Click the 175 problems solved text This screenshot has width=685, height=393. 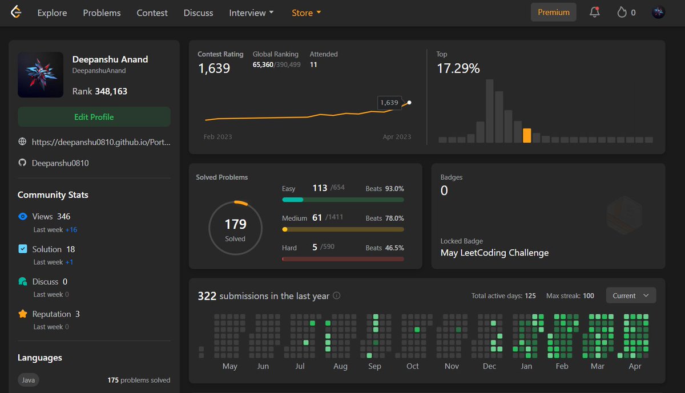pyautogui.click(x=139, y=380)
